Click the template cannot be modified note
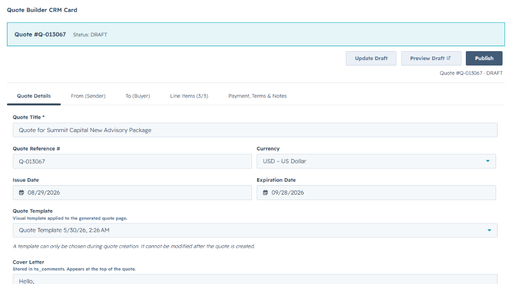The height and width of the screenshot is (284, 508). click(134, 246)
